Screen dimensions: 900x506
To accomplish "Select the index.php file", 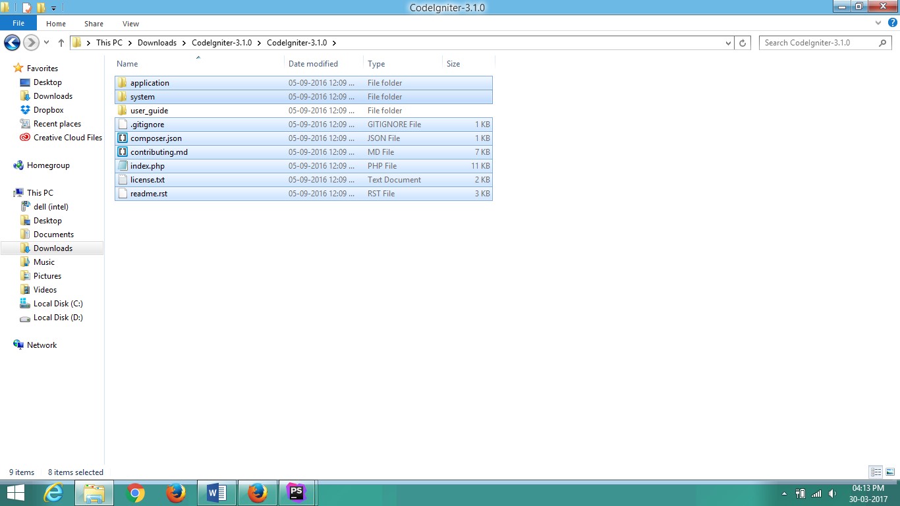I will [304, 166].
